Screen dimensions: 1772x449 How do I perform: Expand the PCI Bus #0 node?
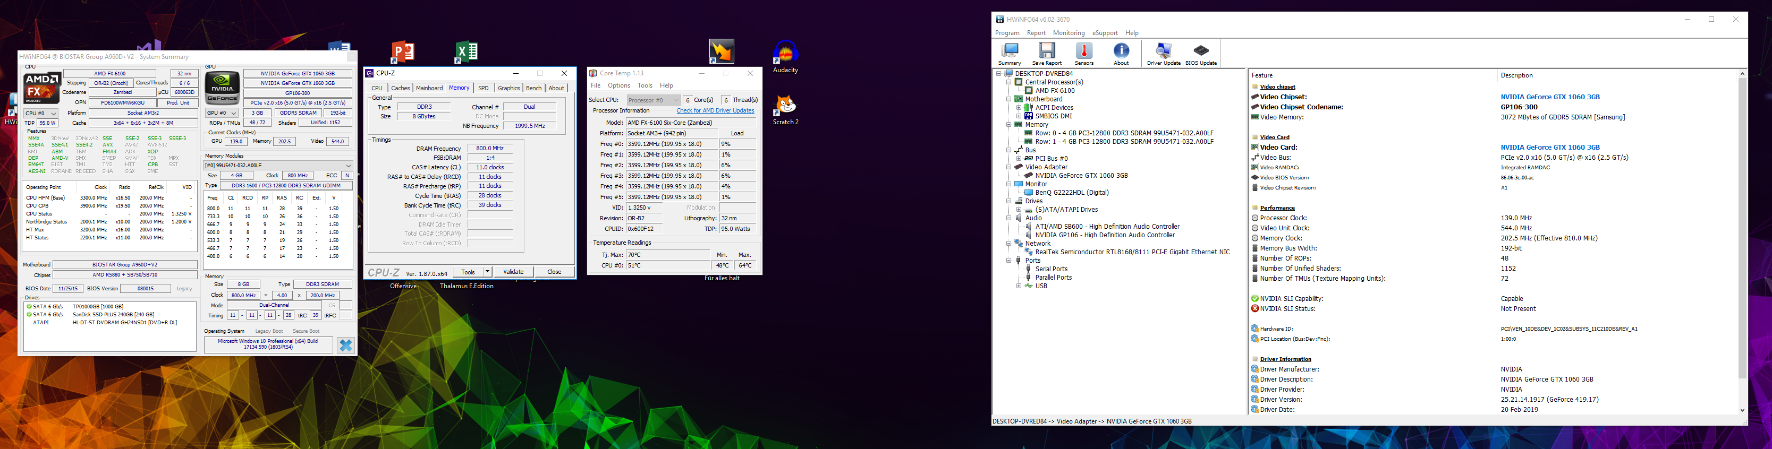[1019, 159]
